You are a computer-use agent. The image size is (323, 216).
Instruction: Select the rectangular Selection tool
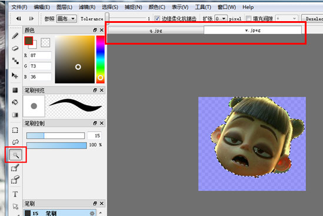point(15,130)
